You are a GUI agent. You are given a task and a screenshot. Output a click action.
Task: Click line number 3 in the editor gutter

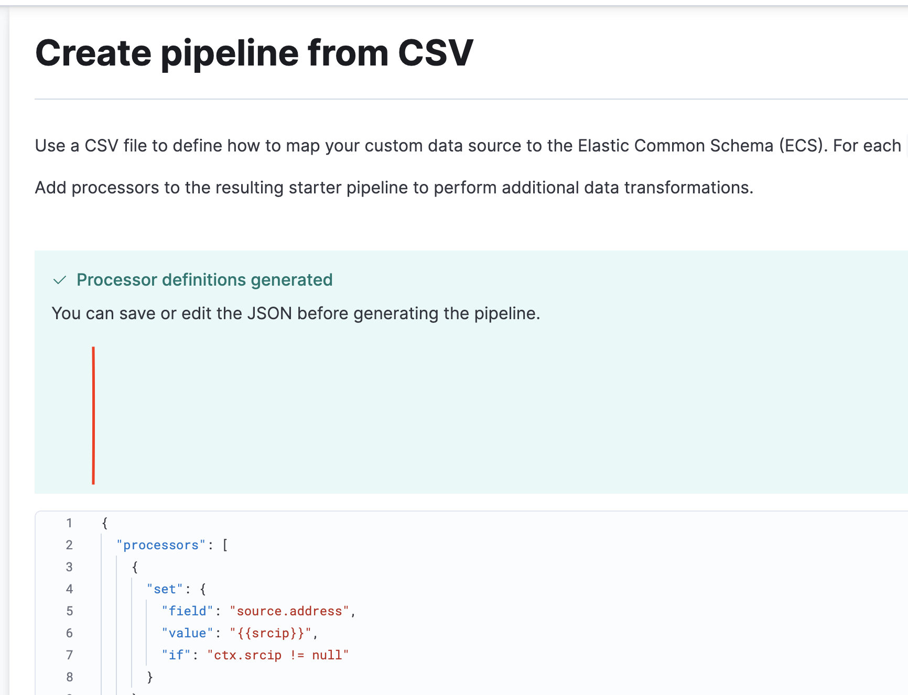coord(69,567)
